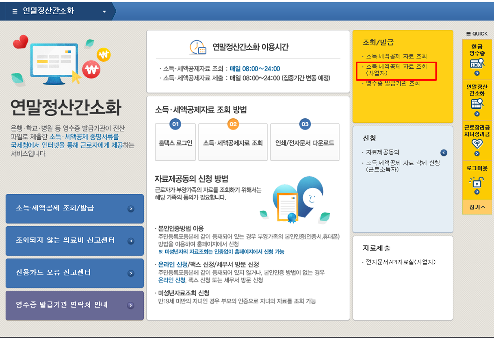Click the clock calendar icon by 이용시간
Image resolution: width=494 pixels, height=338 pixels.
(198, 47)
